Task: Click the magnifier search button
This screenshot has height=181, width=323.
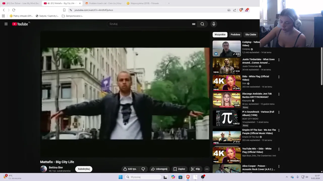Action: click(202, 24)
